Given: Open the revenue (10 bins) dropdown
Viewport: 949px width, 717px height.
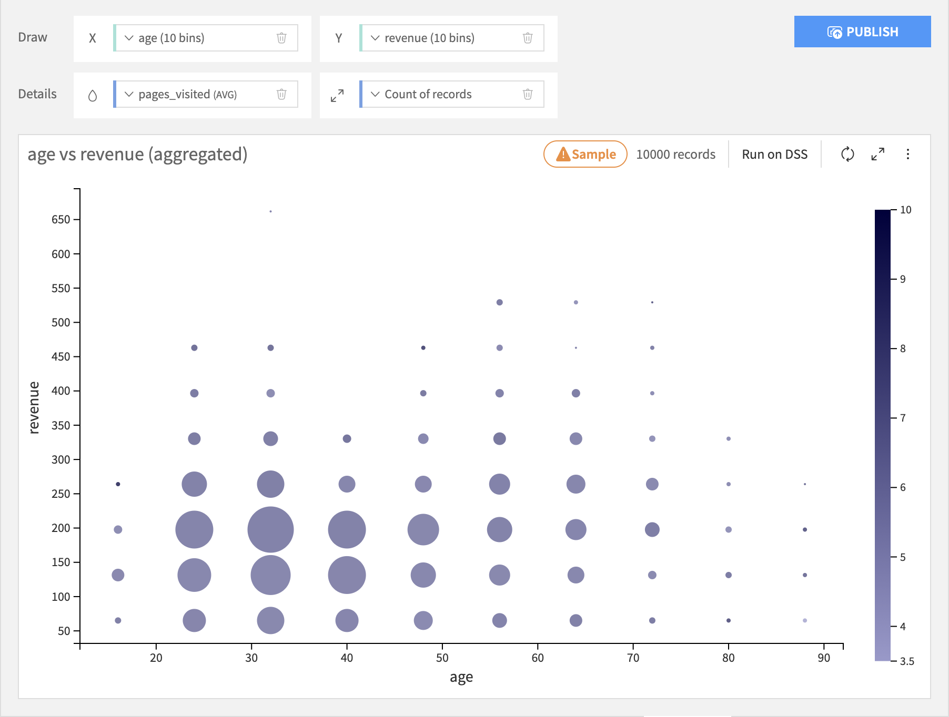Looking at the screenshot, I should click(x=375, y=38).
